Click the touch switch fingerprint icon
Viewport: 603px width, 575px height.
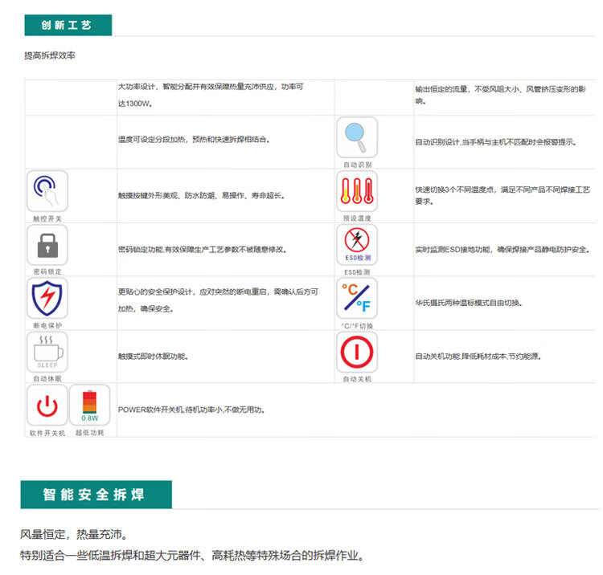tap(47, 190)
